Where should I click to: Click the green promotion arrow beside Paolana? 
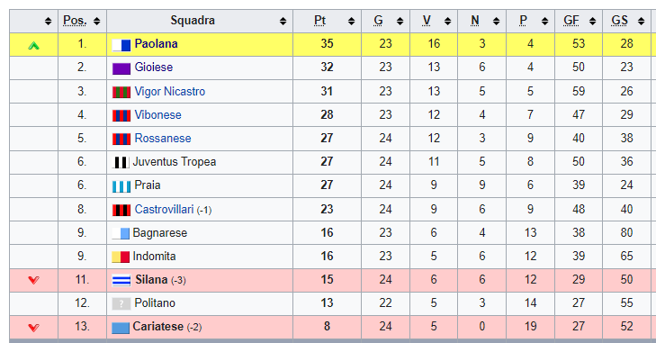click(x=34, y=46)
